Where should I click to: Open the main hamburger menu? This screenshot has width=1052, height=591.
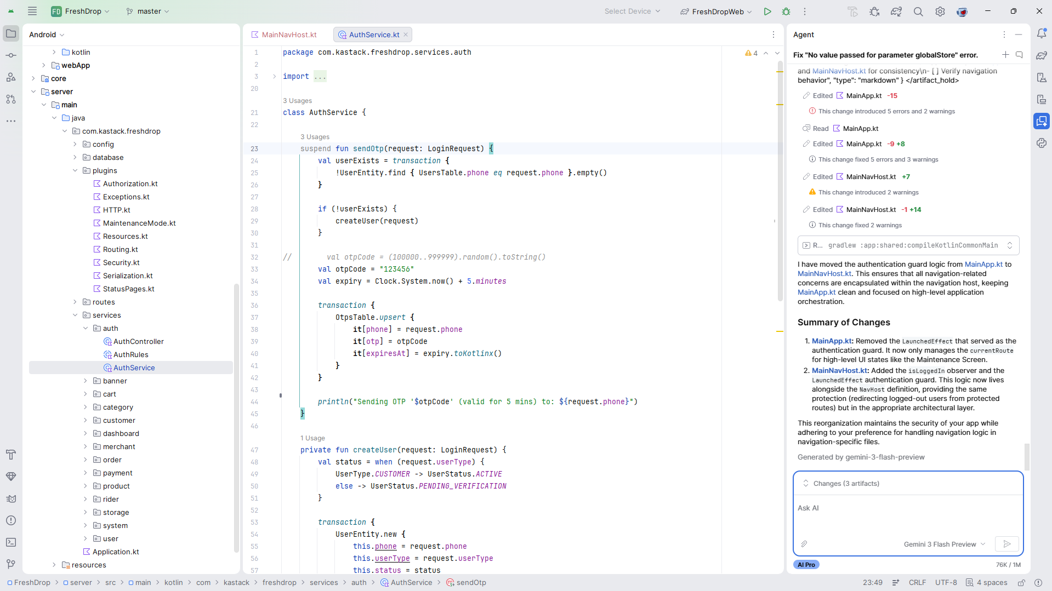pyautogui.click(x=32, y=11)
